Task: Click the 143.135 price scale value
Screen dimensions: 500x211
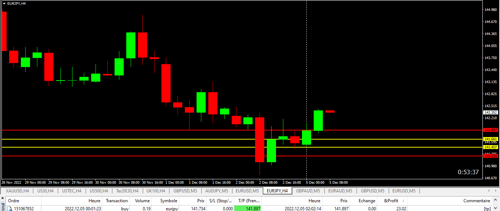Action: (490, 82)
